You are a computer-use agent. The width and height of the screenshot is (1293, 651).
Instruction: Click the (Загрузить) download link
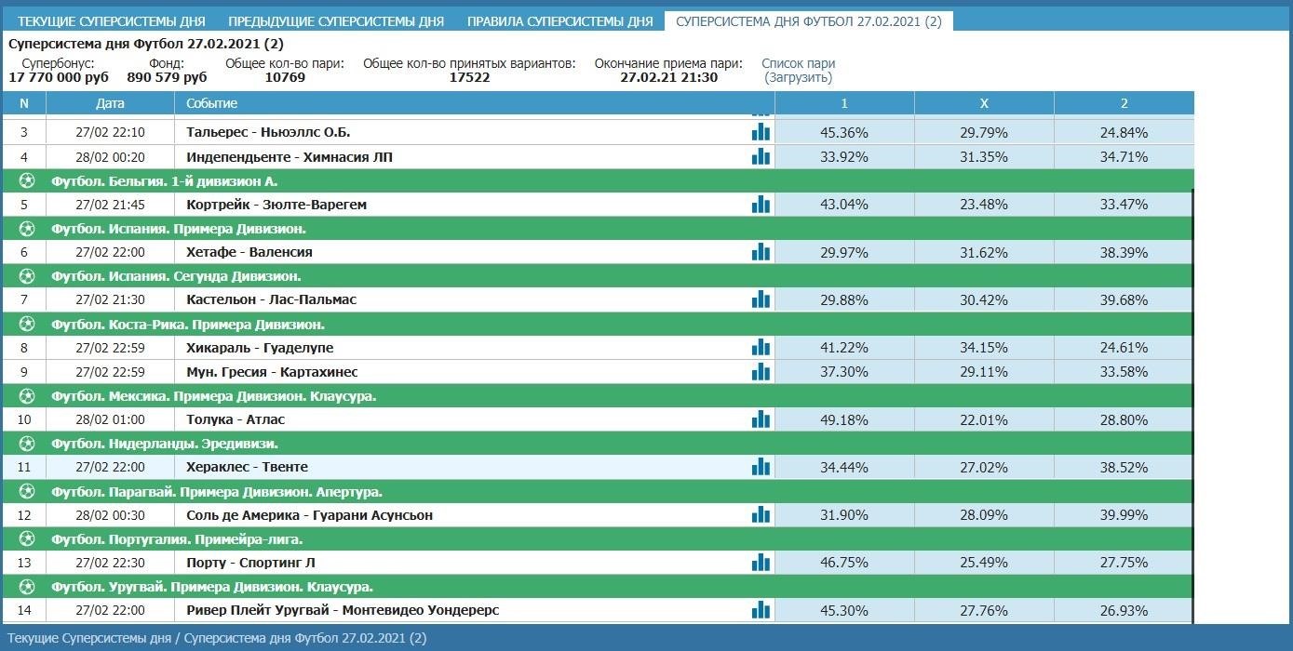799,77
